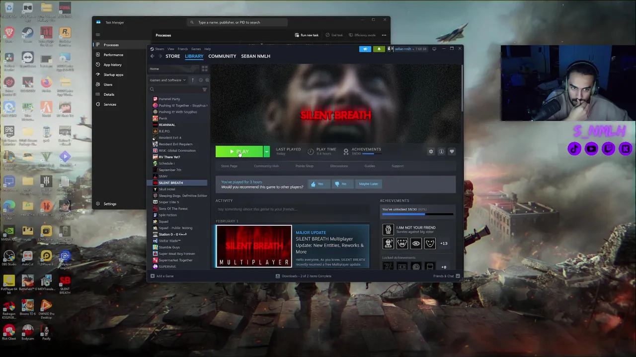This screenshot has height=357, width=636.
Task: Expand the Games and Software filter dropdown
Action: point(168,80)
